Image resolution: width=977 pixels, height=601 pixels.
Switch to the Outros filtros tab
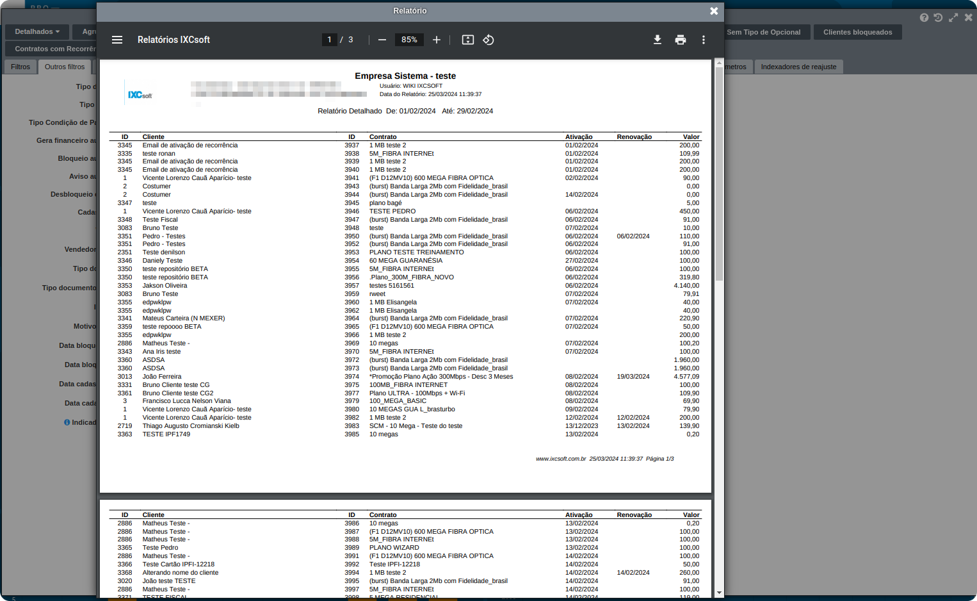click(65, 67)
